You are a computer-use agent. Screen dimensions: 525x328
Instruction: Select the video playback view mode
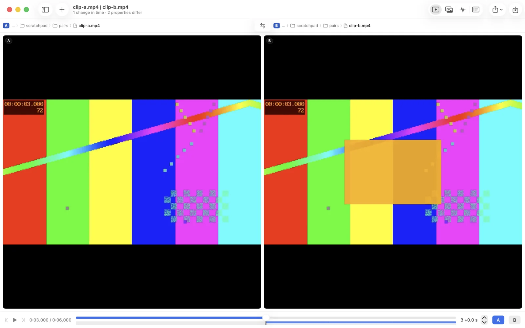pyautogui.click(x=435, y=10)
